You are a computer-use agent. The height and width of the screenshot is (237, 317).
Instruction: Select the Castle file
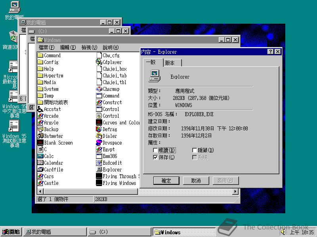coord(48,183)
